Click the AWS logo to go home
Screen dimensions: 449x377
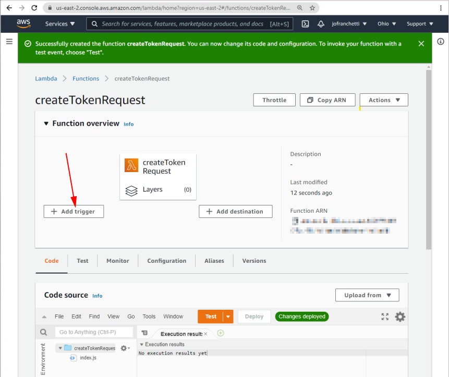[x=23, y=23]
